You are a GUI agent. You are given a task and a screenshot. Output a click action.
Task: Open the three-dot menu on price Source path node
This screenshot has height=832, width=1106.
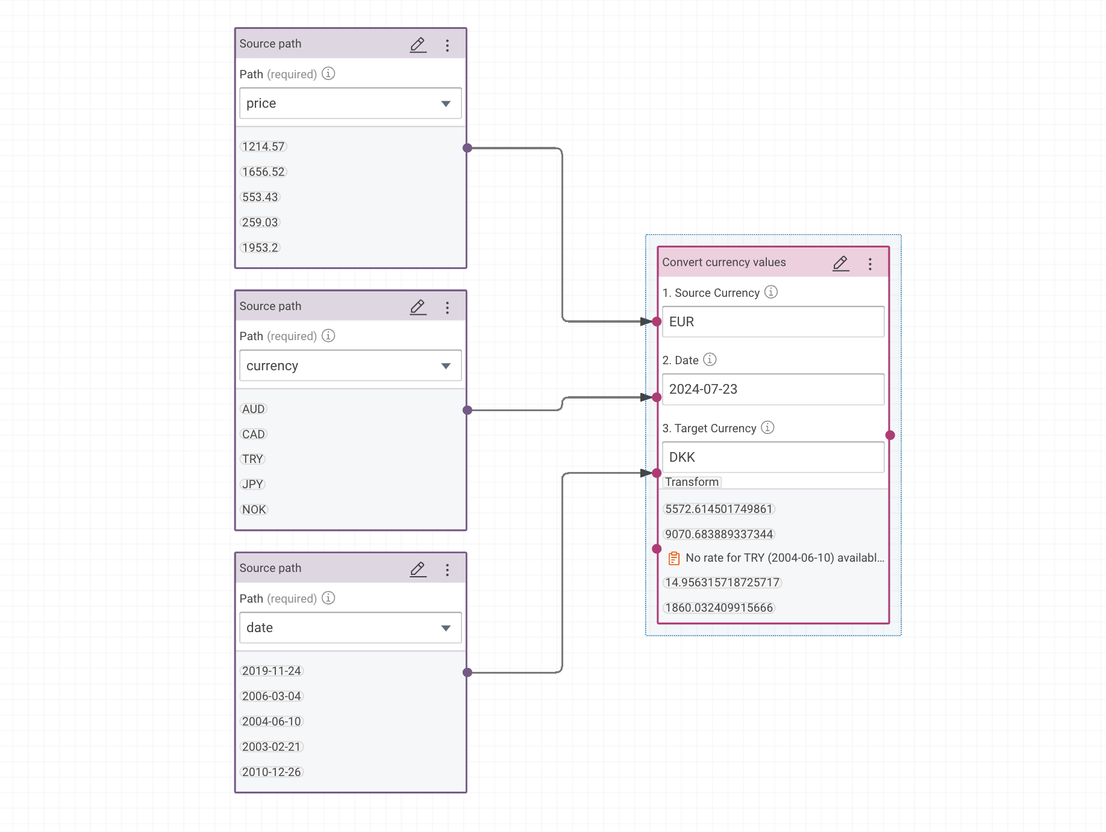pos(447,46)
